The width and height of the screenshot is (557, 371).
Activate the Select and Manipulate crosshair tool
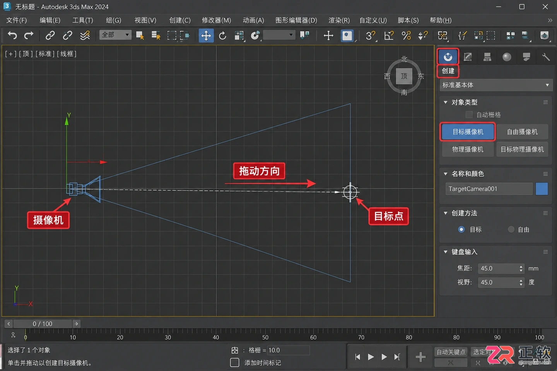(328, 36)
